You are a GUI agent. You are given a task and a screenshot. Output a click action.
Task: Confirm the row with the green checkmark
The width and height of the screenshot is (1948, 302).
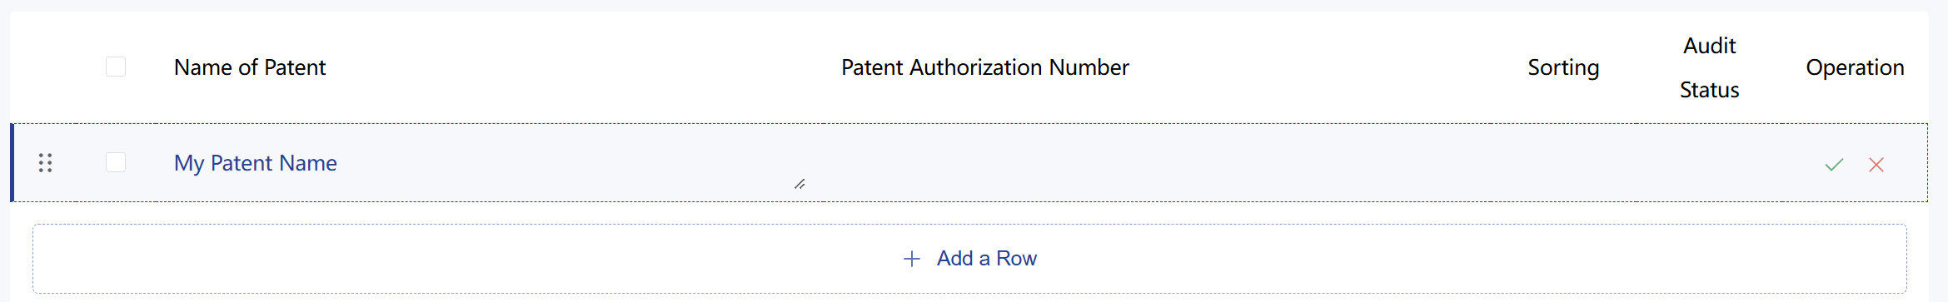coord(1834,165)
